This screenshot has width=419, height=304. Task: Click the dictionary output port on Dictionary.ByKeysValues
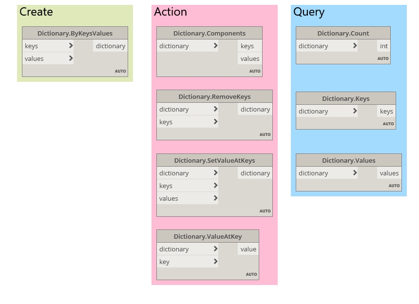[111, 46]
